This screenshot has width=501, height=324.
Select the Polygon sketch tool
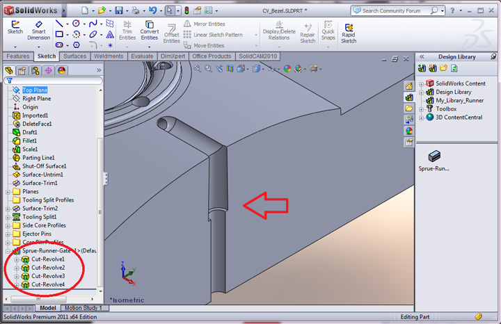77,45
